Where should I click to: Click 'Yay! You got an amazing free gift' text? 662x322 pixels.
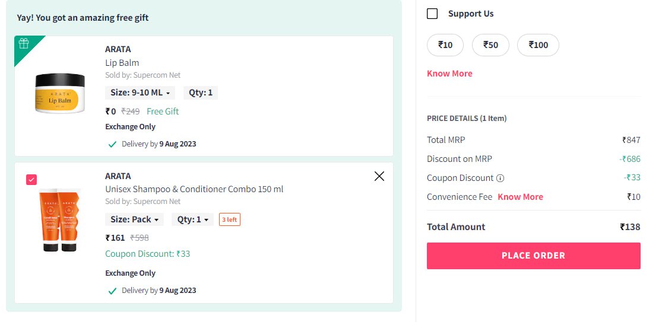(83, 18)
